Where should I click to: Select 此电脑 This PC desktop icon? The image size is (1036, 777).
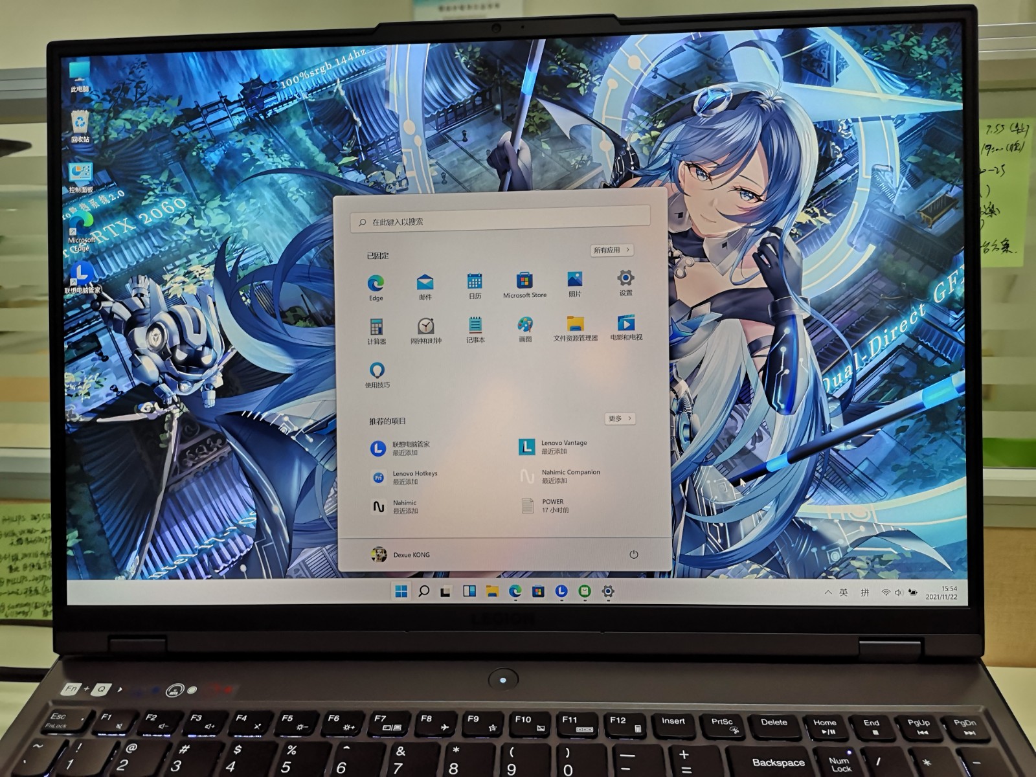pos(80,76)
